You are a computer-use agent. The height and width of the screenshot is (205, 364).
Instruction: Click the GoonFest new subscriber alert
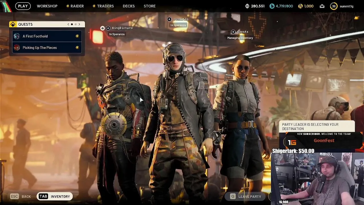tap(324, 141)
